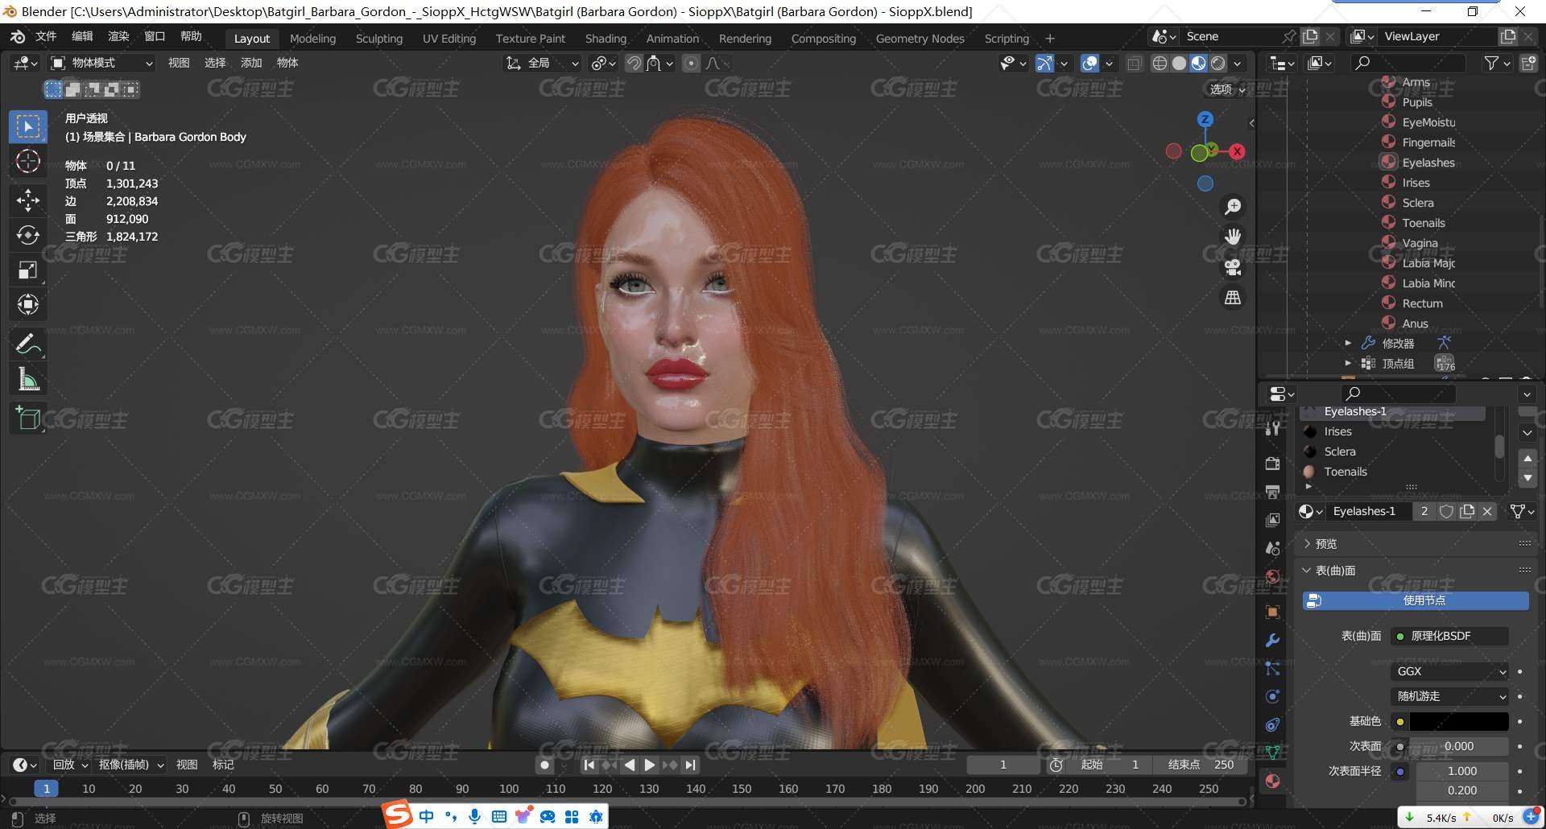Open Physics properties tab

(x=1273, y=696)
